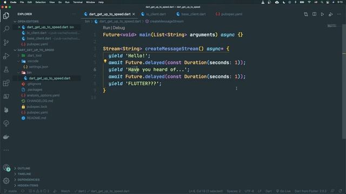
Task: Click the Dart language mode in status bar
Action: 269,191
